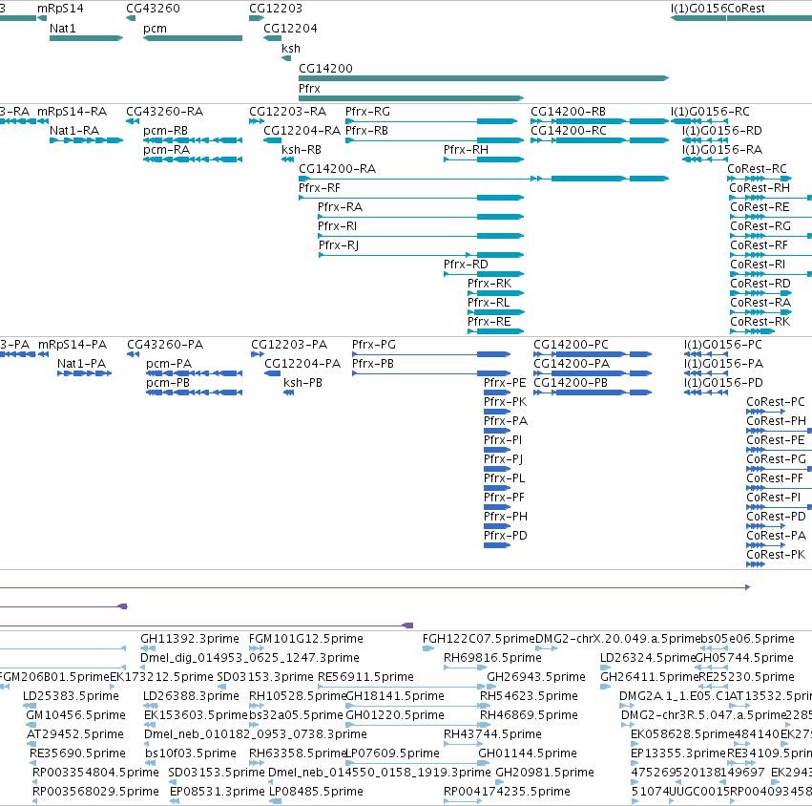Select the Pfrx-RI transcript label
The image size is (812, 806).
point(337,226)
